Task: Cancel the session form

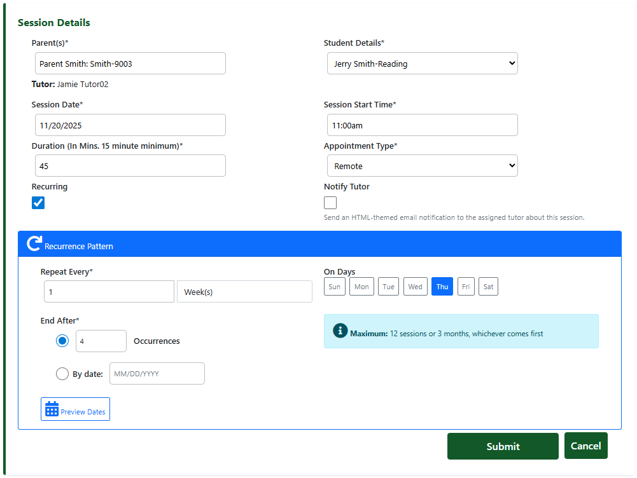Action: [585, 446]
